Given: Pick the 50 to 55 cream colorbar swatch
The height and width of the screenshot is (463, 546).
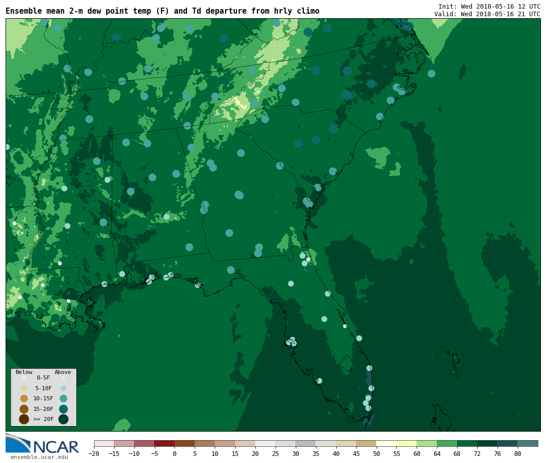Looking at the screenshot, I should (387, 443).
